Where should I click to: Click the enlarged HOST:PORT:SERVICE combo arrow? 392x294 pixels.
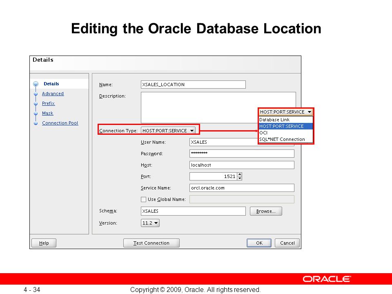pos(310,112)
